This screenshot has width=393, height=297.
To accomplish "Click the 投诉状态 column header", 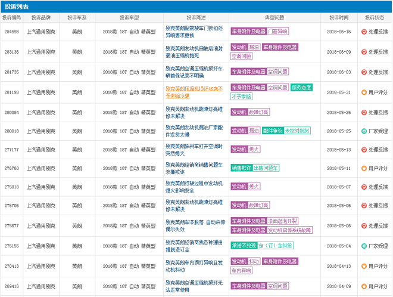I will [375, 17].
